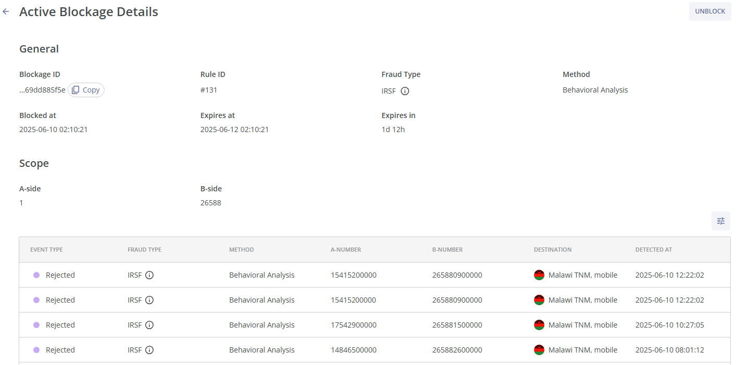Click the B-number 265882600000 in the table

pos(457,349)
